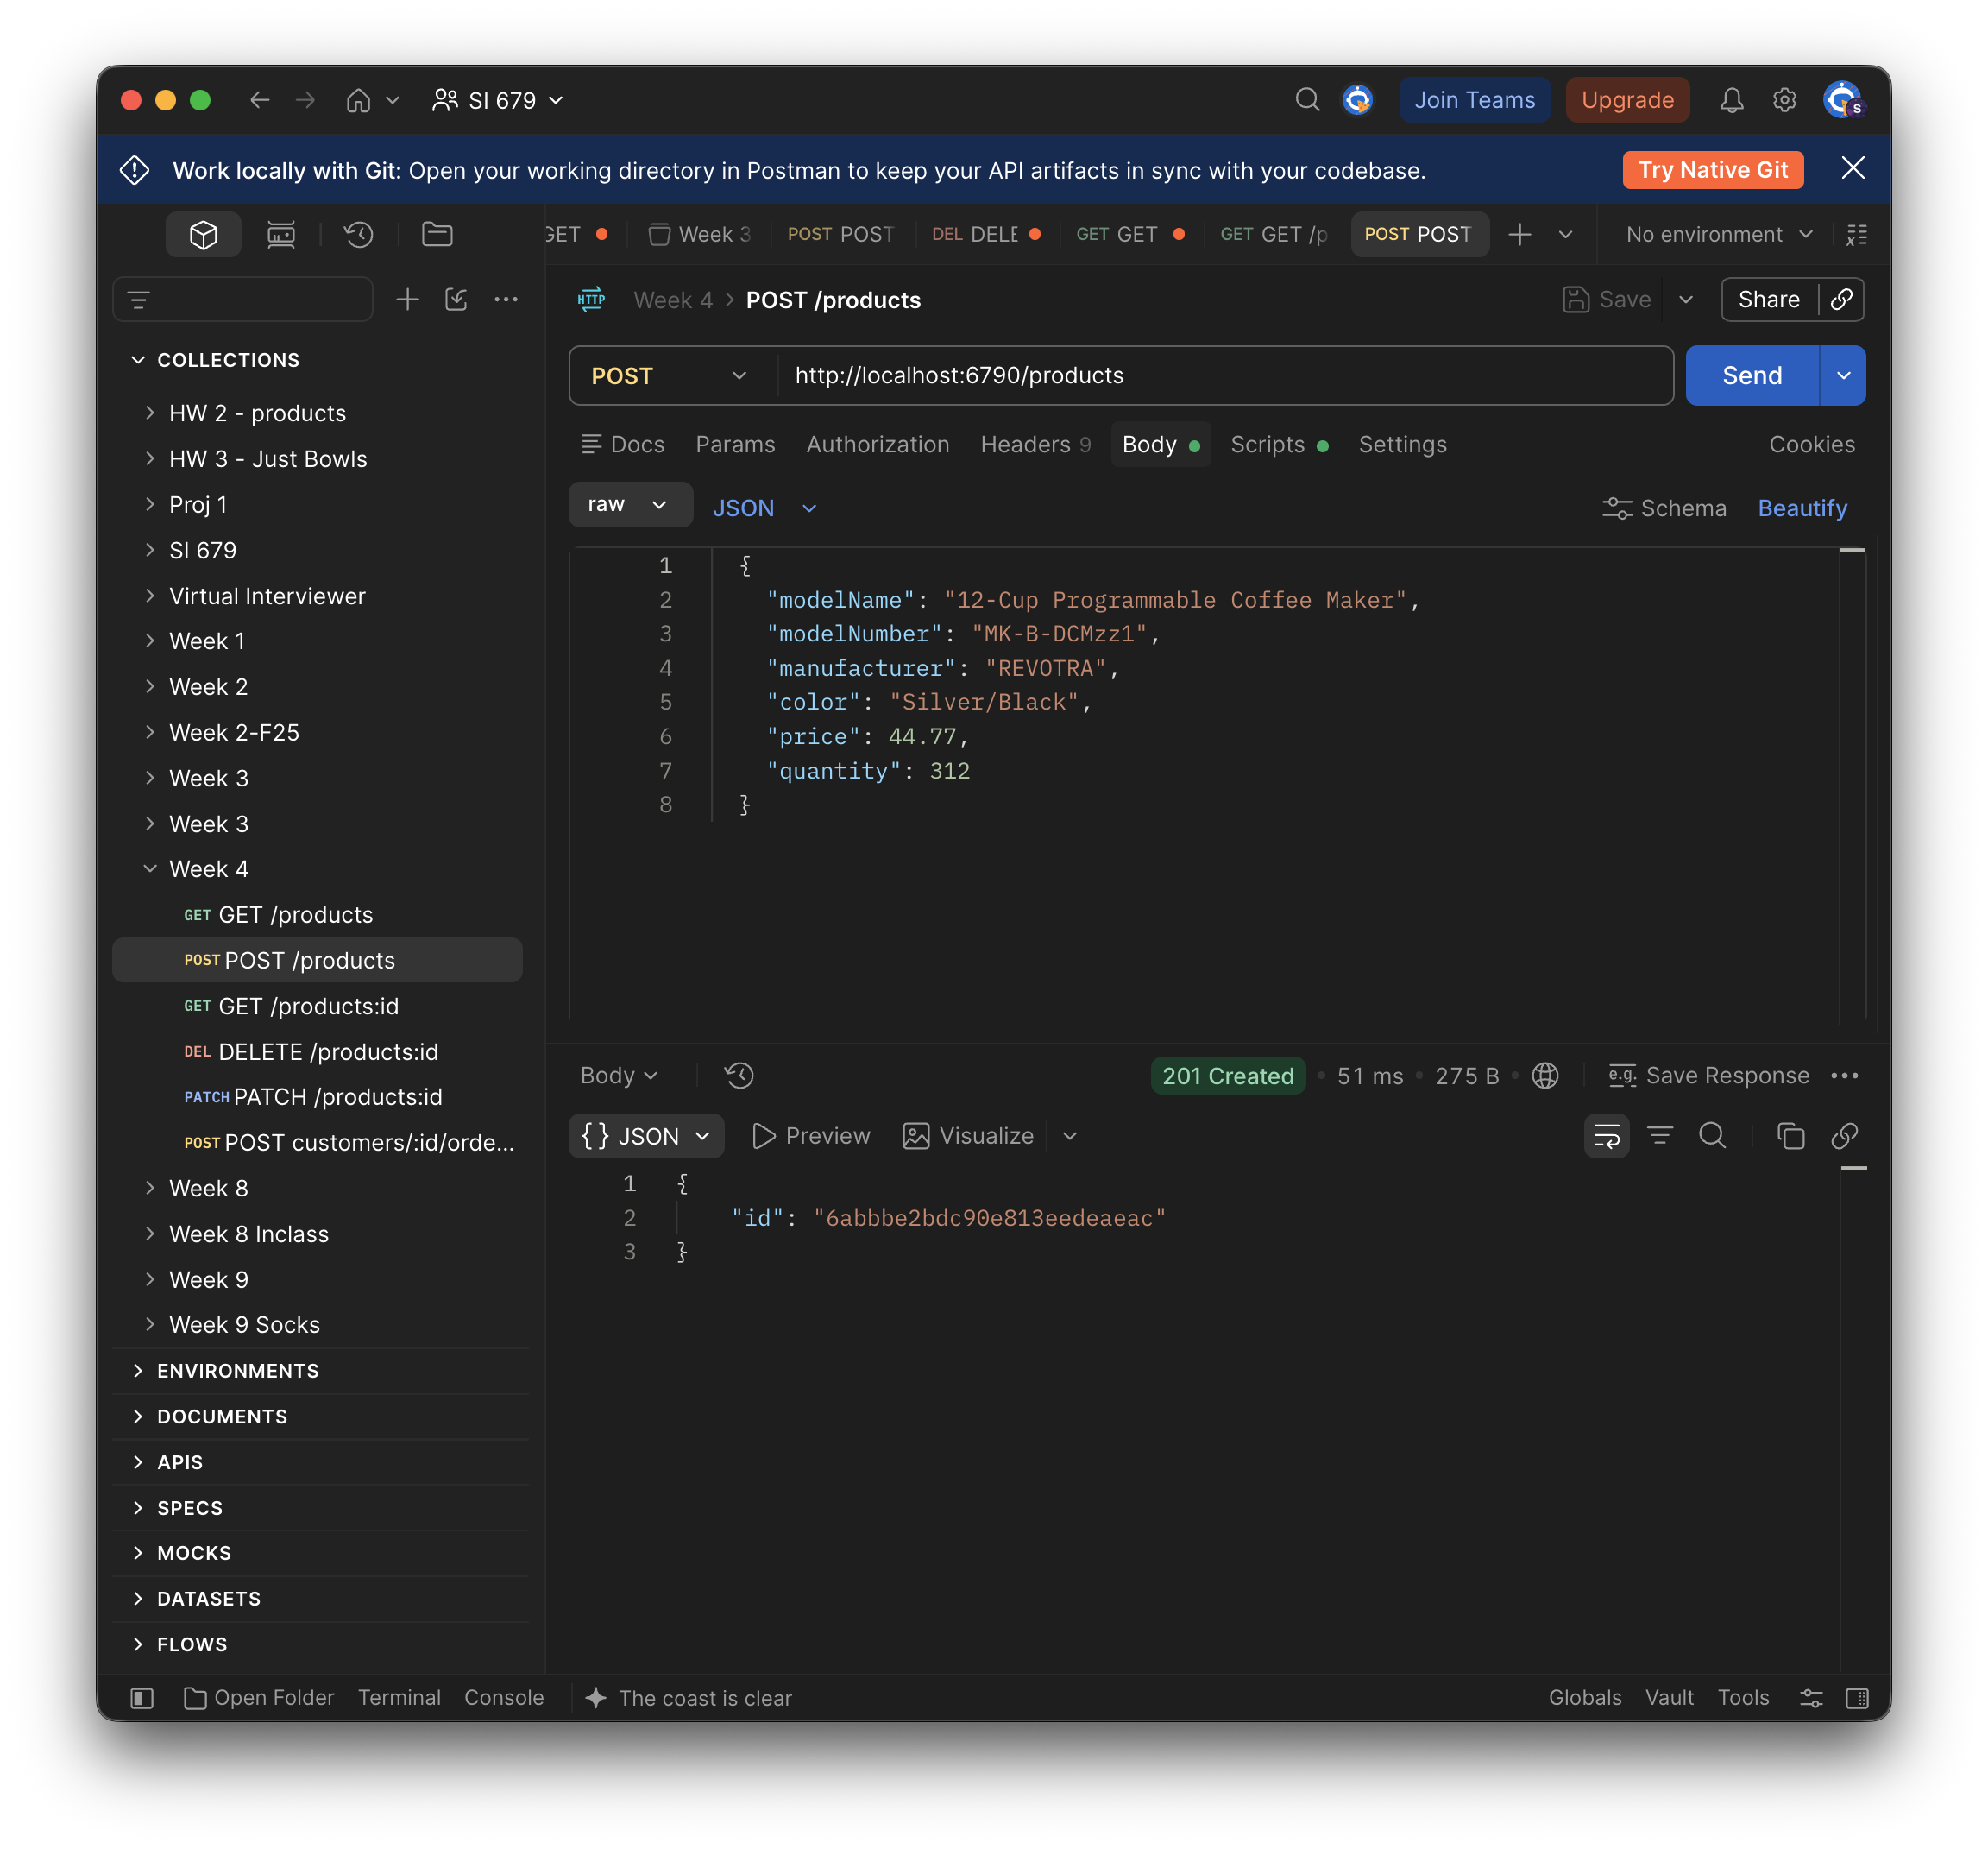The height and width of the screenshot is (1849, 1988).
Task: Copy the response with the copy icon
Action: pos(1790,1136)
